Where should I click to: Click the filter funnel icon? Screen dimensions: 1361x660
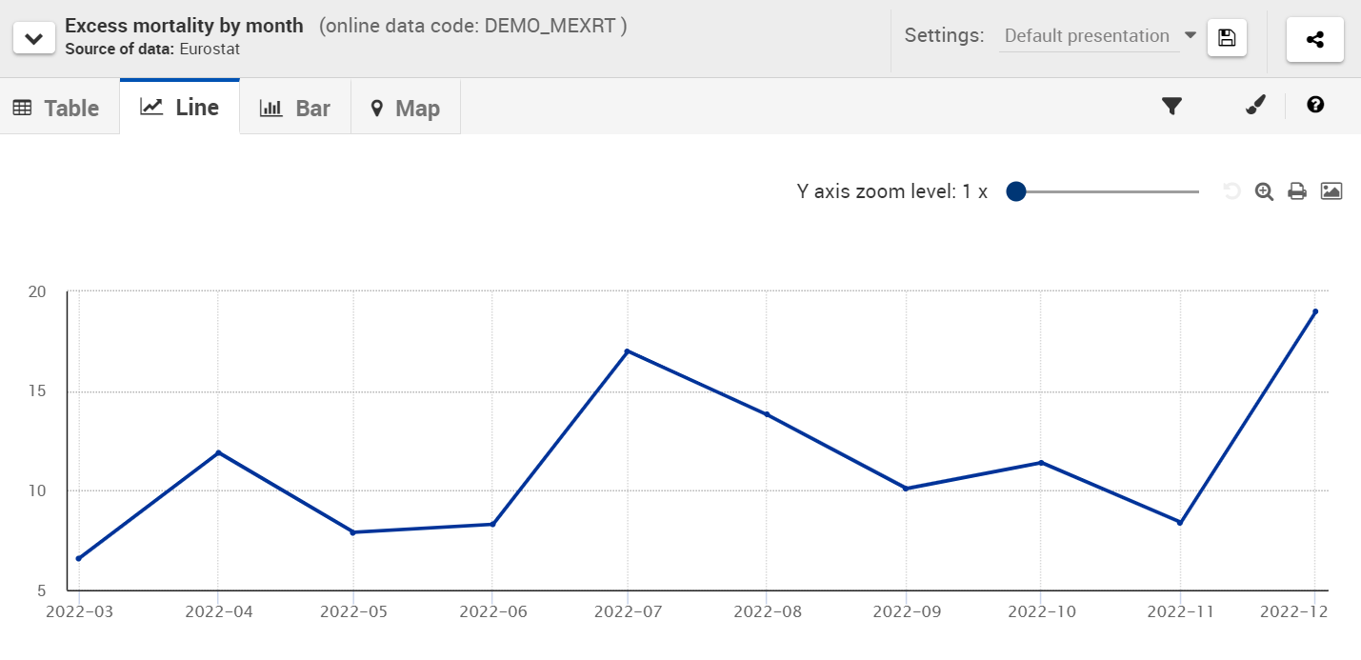[x=1171, y=106]
